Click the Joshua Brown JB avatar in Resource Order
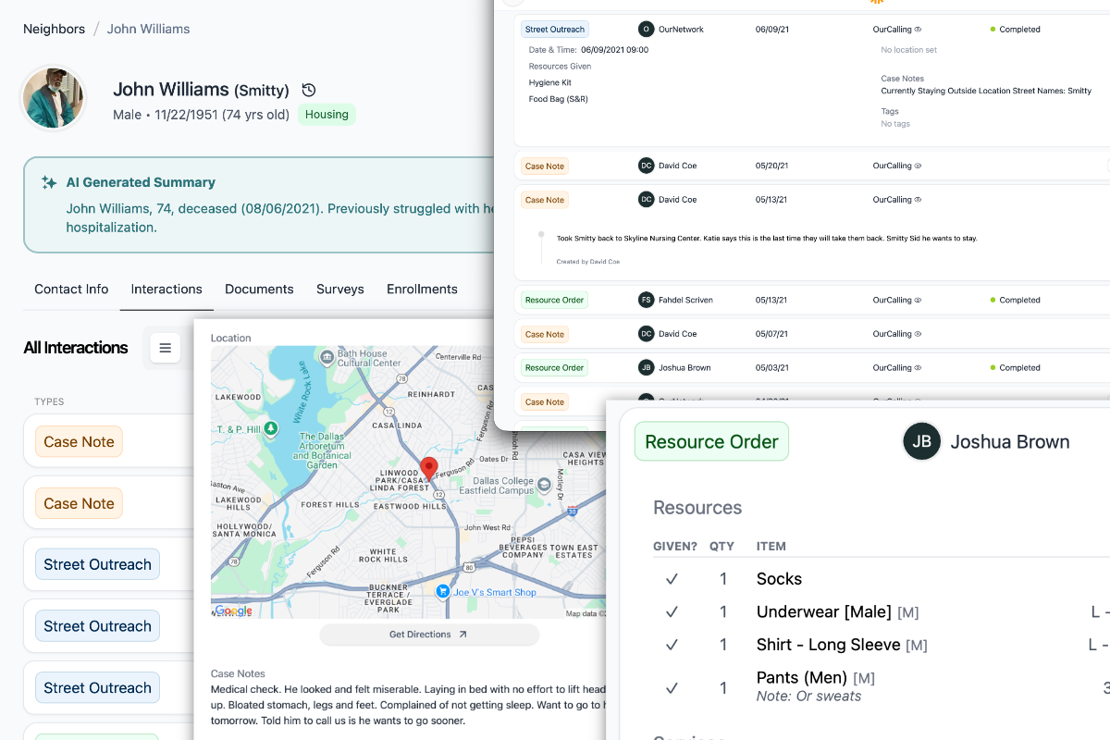Screen dimensions: 1110x740 coord(921,442)
